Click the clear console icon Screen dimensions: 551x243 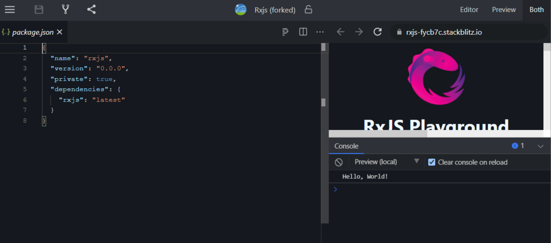(x=339, y=162)
